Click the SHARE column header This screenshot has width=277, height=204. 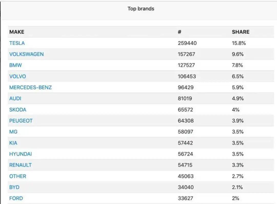click(240, 32)
